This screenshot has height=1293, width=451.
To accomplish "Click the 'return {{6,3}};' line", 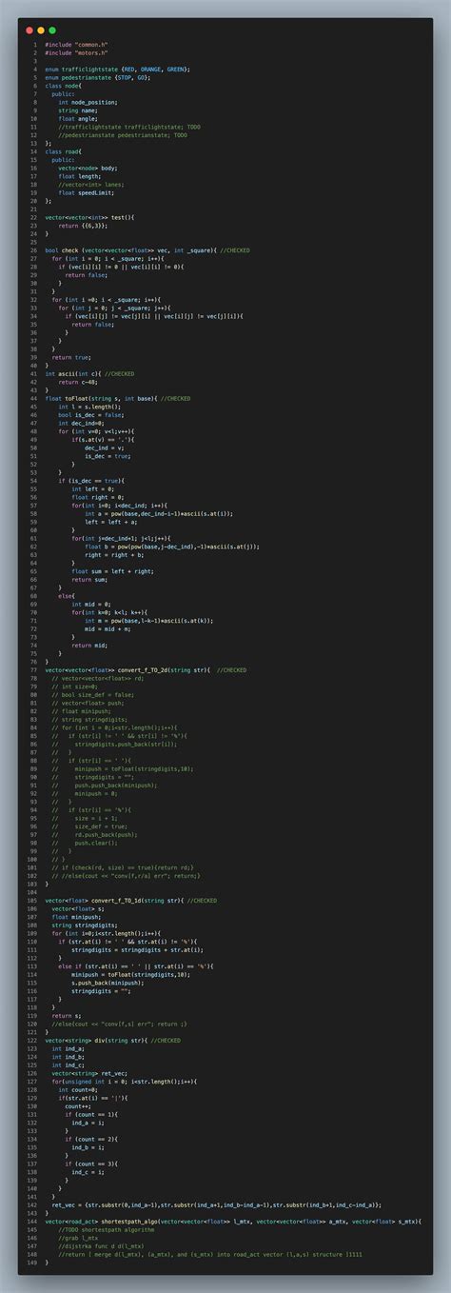I will 82,226.
